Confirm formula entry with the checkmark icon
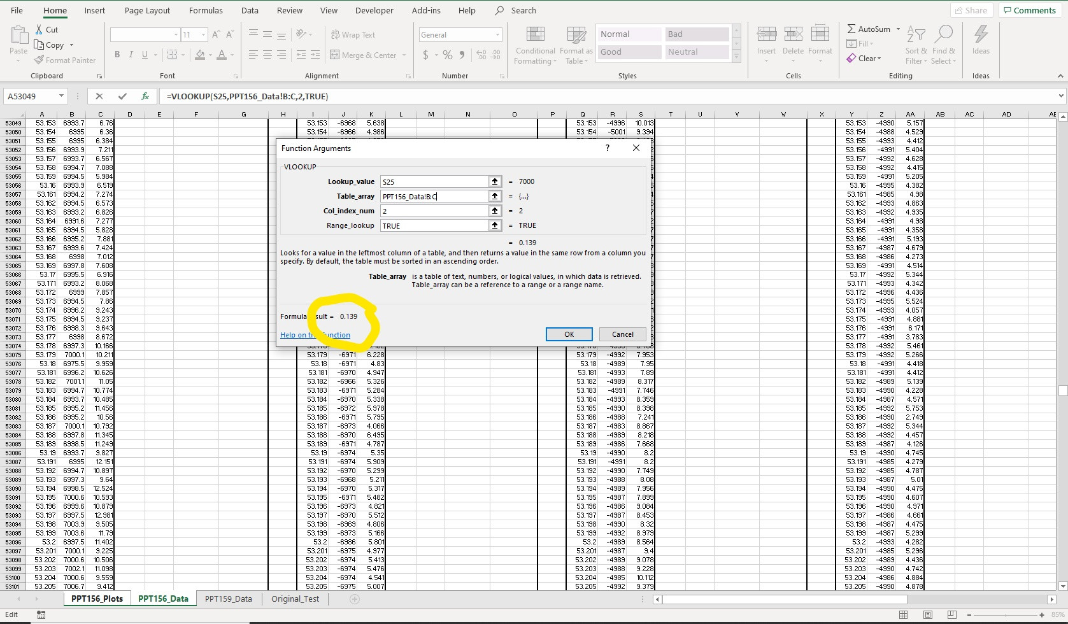Viewport: 1068px width, 624px height. 122,96
